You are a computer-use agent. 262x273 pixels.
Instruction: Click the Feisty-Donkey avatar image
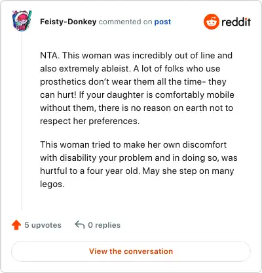coord(22,21)
